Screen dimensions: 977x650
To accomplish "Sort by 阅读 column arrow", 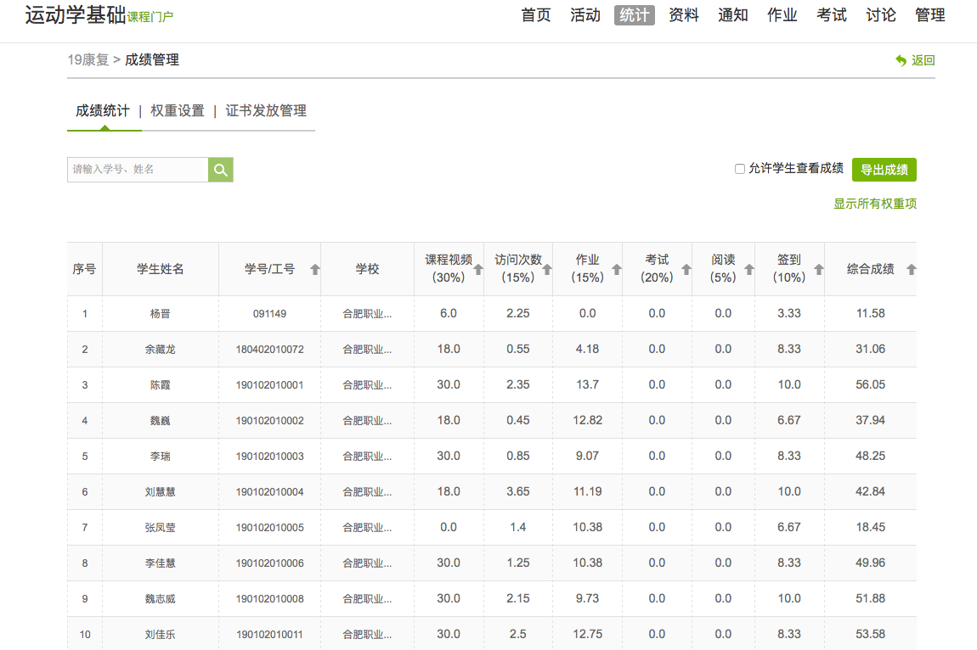I will (x=749, y=270).
